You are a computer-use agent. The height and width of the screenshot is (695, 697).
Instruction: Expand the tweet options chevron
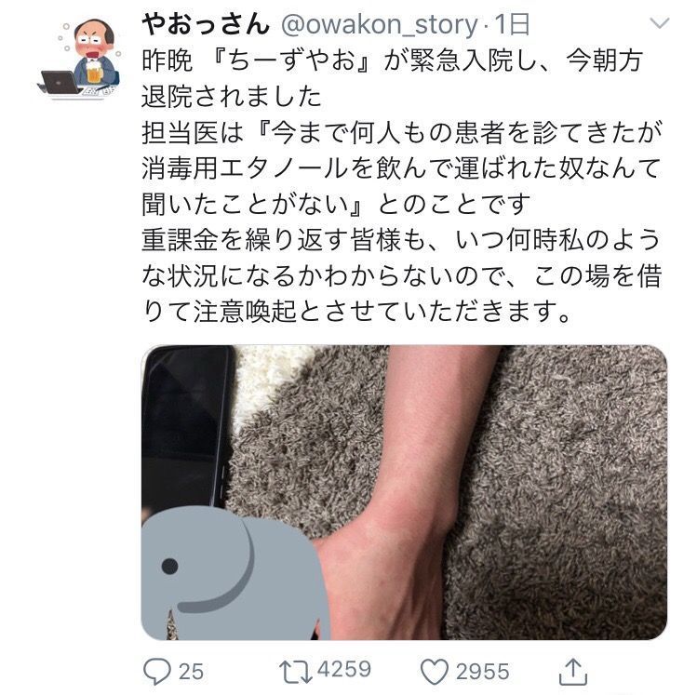click(659, 22)
